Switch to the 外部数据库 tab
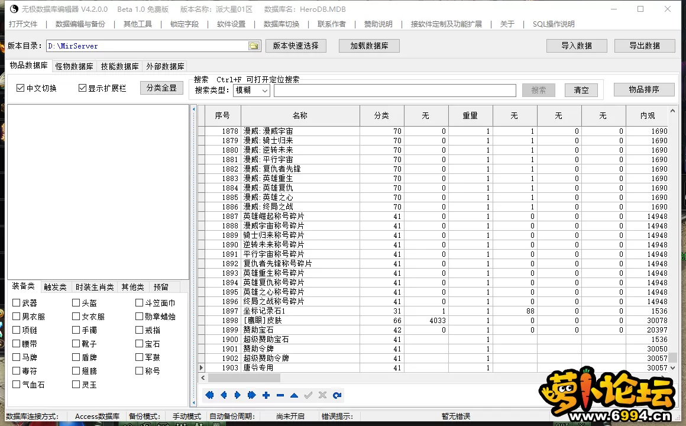The width and height of the screenshot is (686, 426). click(x=166, y=66)
